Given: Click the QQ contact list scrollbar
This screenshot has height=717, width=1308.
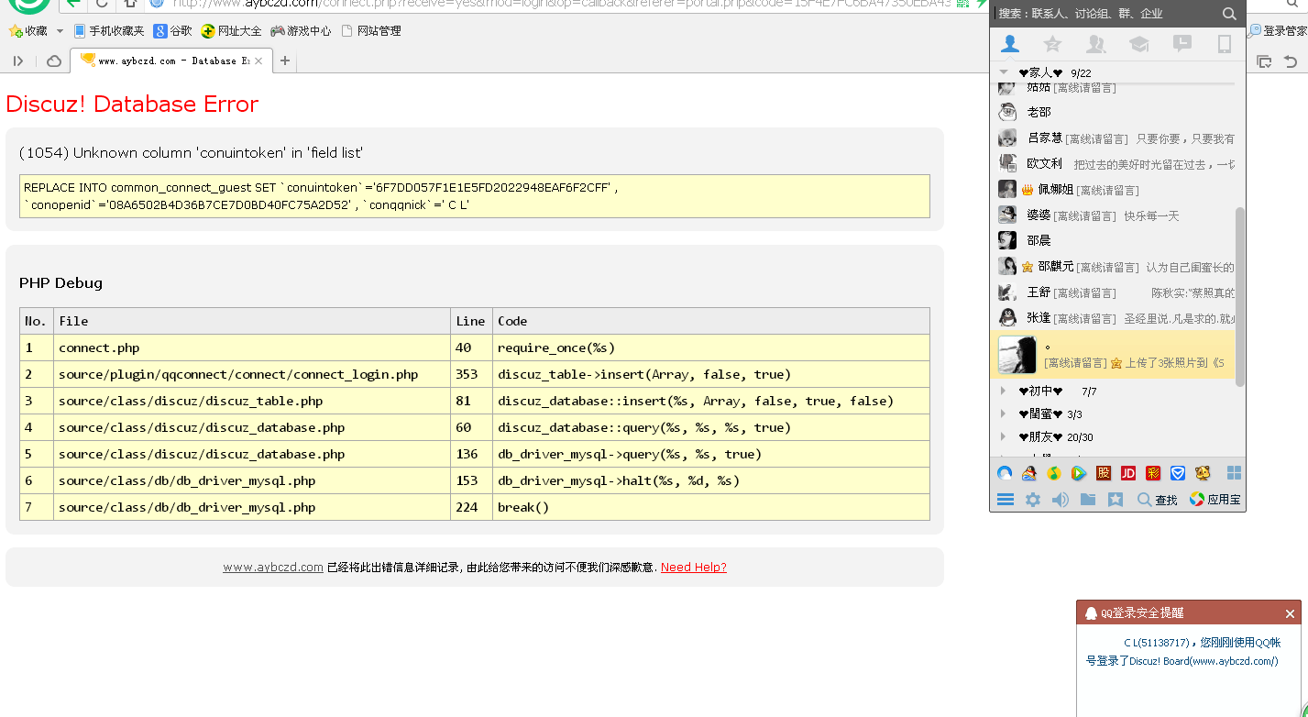Looking at the screenshot, I should point(1240,293).
